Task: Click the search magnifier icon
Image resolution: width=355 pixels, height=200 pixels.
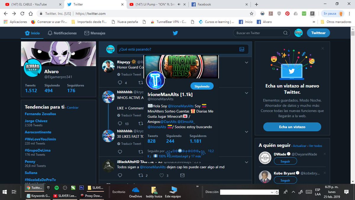Action: (x=285, y=33)
